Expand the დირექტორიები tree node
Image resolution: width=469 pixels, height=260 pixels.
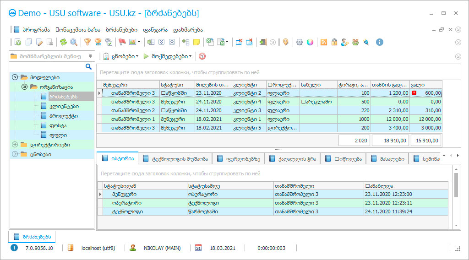click(x=15, y=145)
